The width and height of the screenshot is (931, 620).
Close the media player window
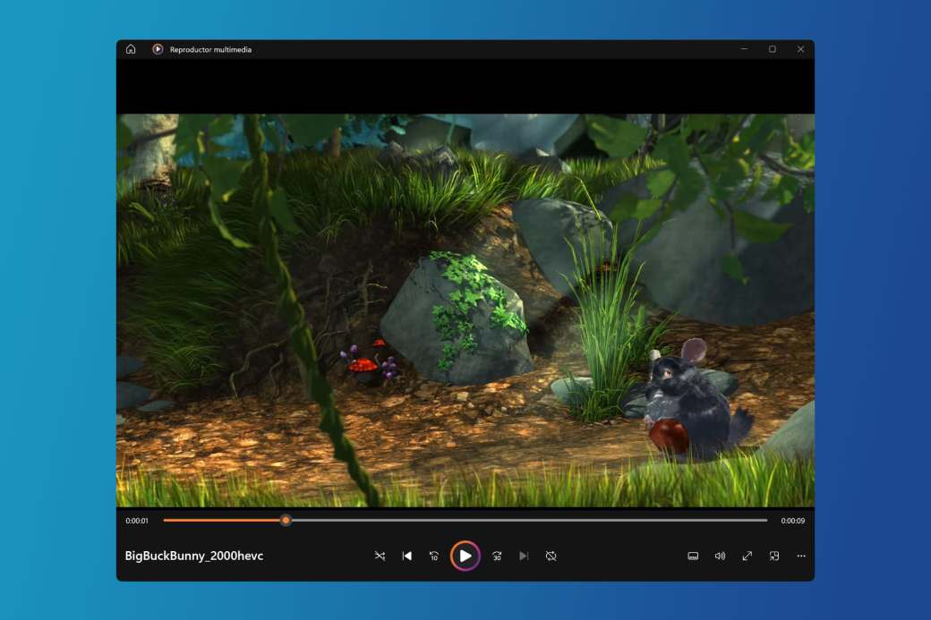[800, 49]
